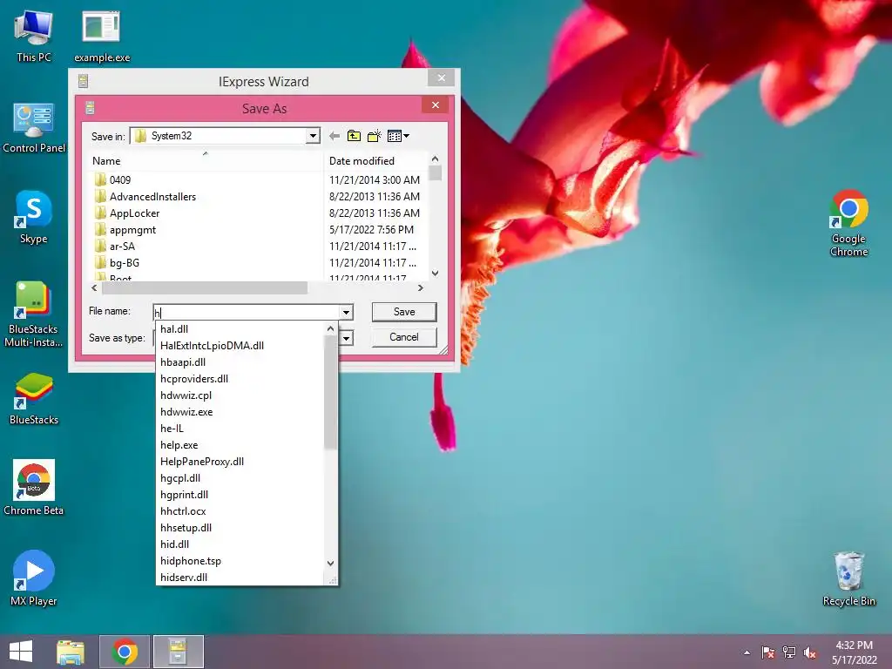Pick HelpPaneProxy.dll from suggestions
This screenshot has width=892, height=669.
pos(240,461)
